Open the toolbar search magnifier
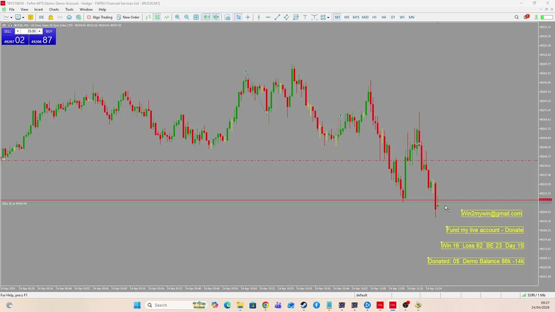This screenshot has width=555, height=312. (x=516, y=17)
